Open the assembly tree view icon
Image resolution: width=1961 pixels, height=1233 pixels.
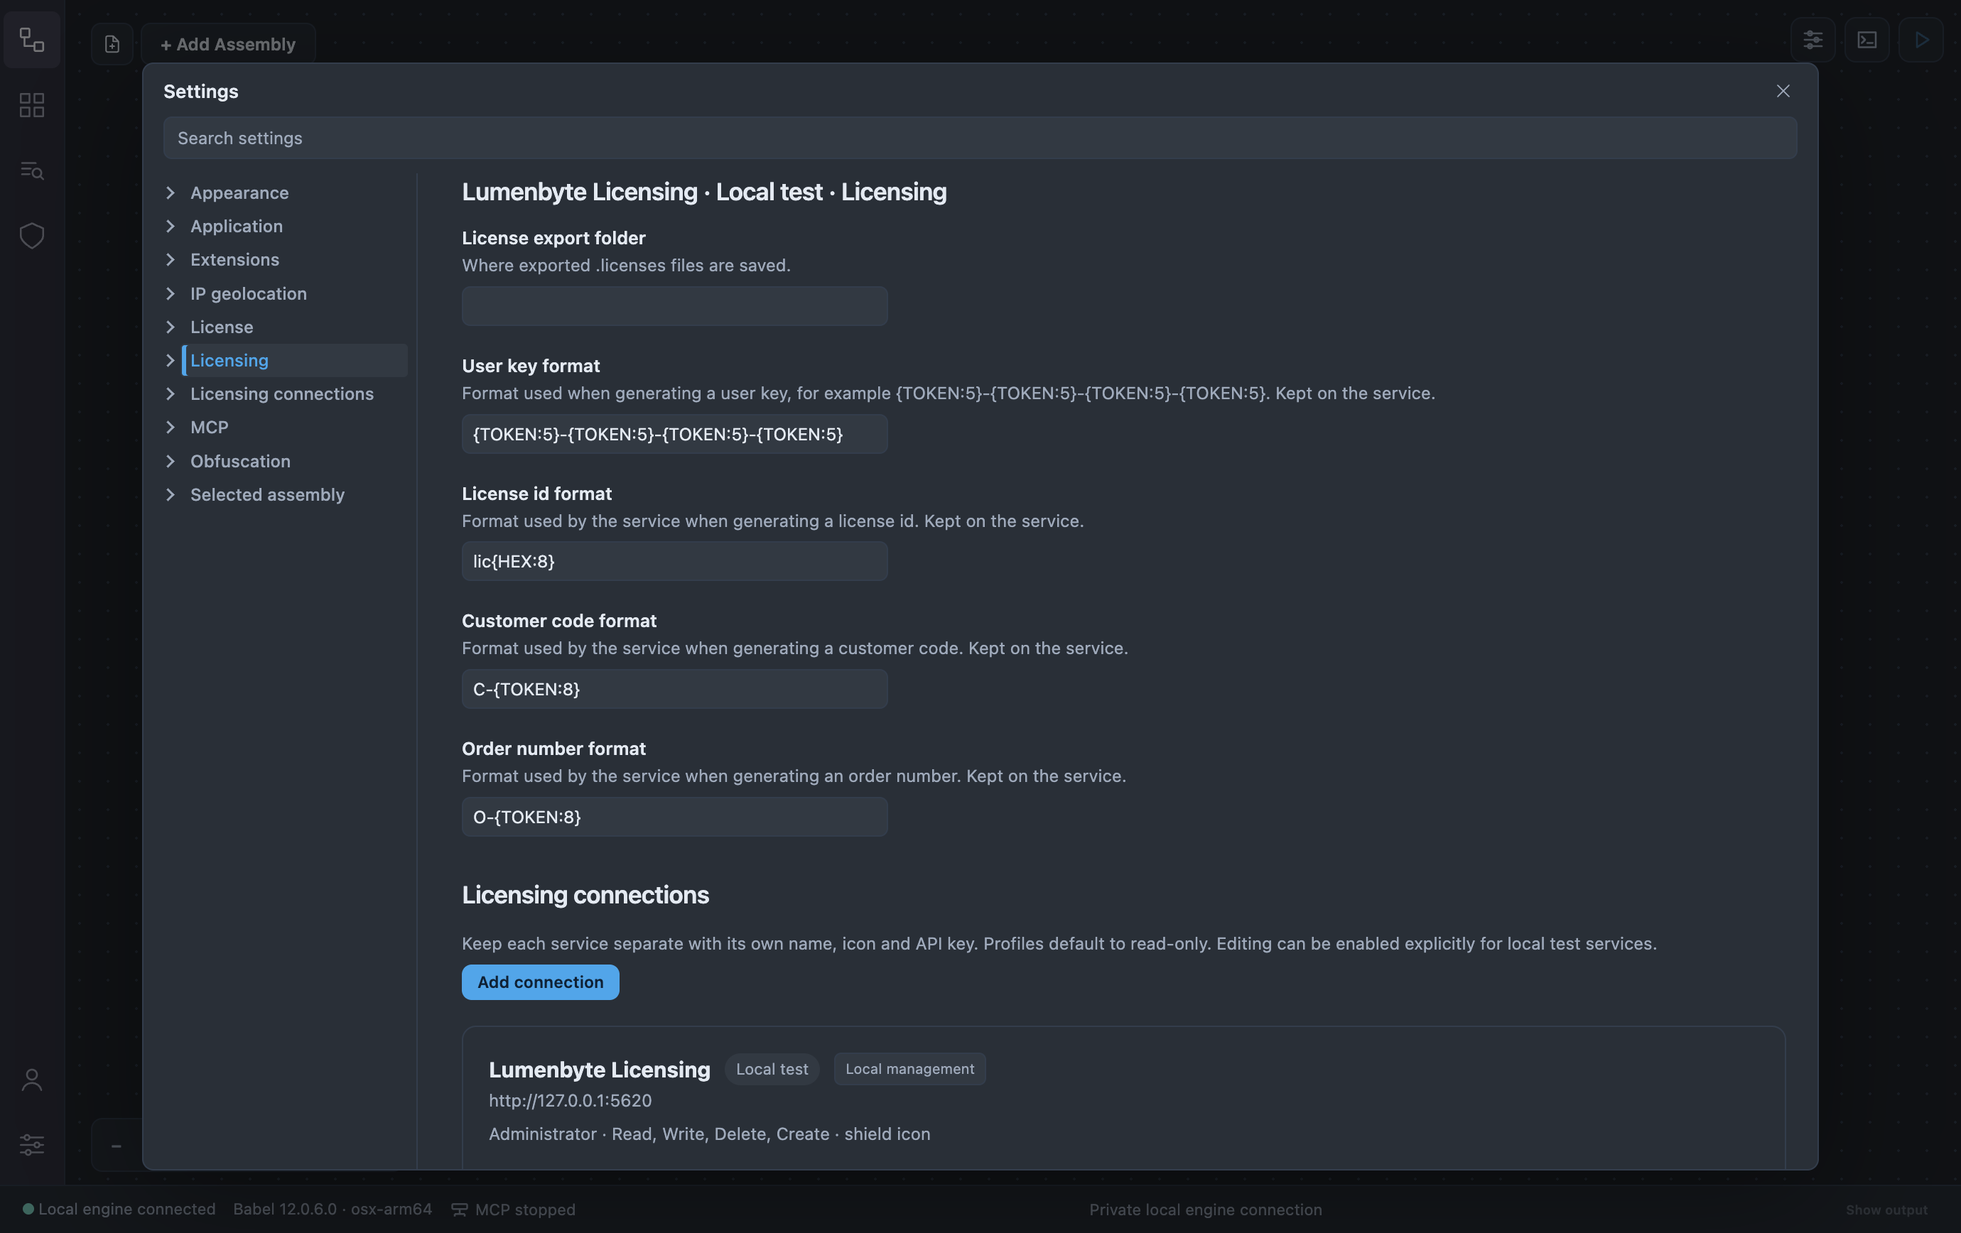(32, 40)
